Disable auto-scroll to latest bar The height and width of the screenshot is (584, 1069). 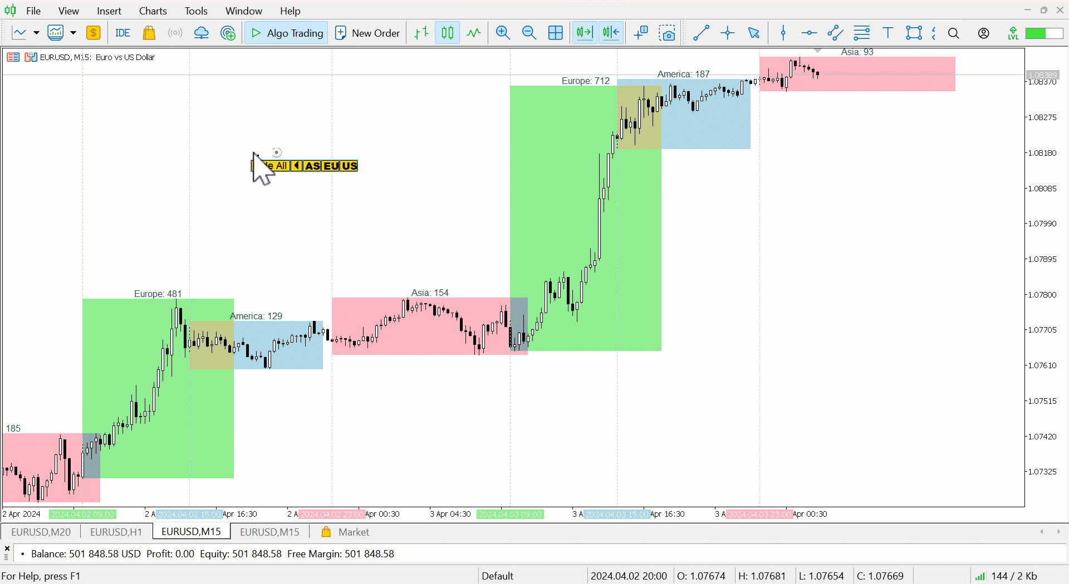click(x=584, y=33)
